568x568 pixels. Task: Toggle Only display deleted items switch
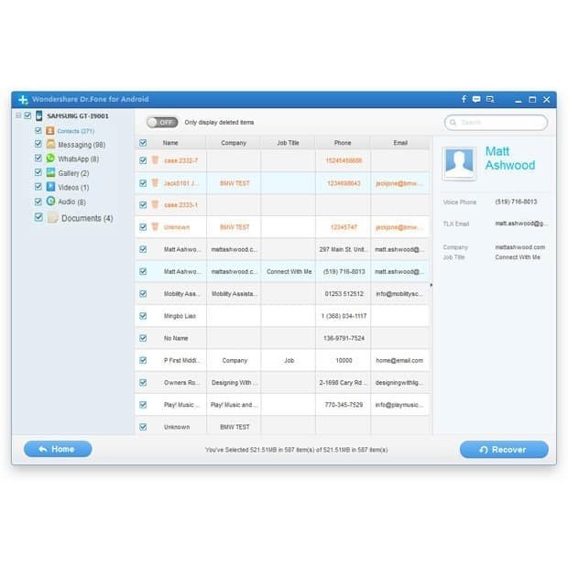click(x=162, y=123)
